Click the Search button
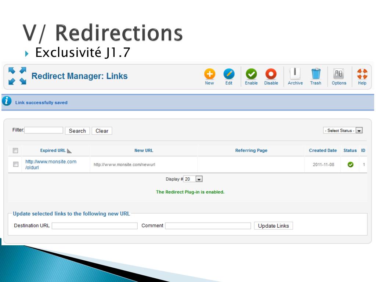This screenshot has width=376, height=282. (77, 131)
